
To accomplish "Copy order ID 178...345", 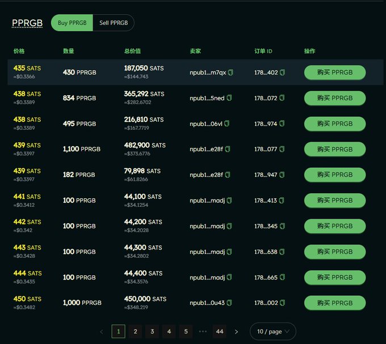I will click(282, 226).
